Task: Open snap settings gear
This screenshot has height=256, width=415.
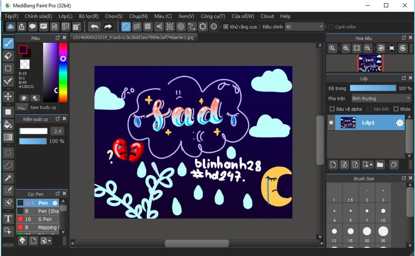Action: [214, 26]
